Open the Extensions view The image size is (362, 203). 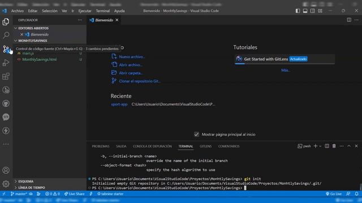(6, 76)
